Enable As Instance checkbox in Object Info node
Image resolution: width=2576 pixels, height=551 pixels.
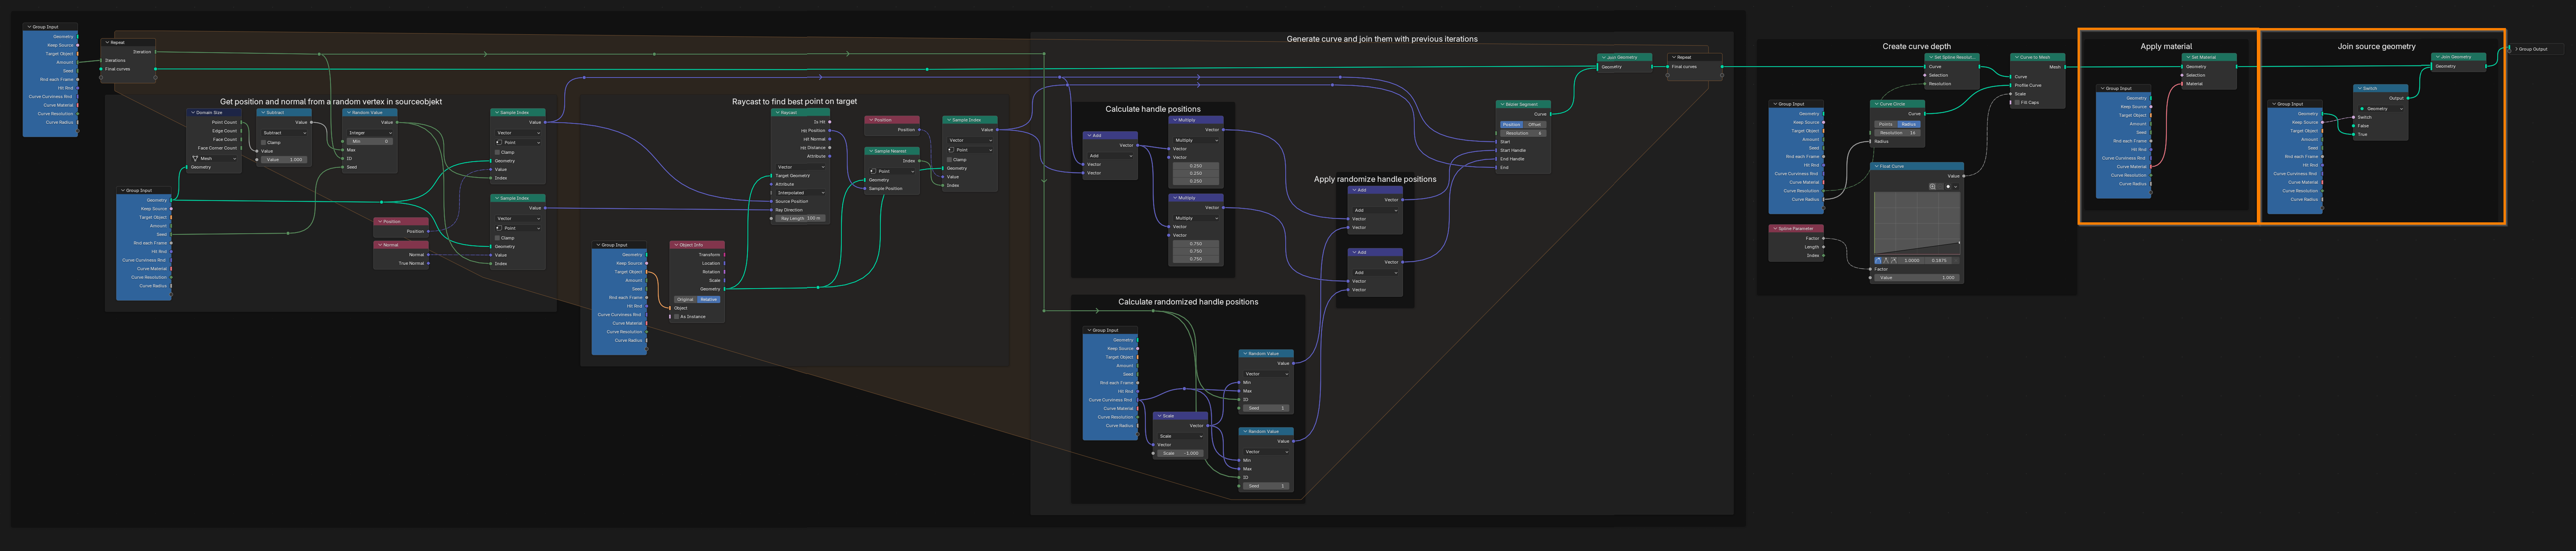coord(677,317)
